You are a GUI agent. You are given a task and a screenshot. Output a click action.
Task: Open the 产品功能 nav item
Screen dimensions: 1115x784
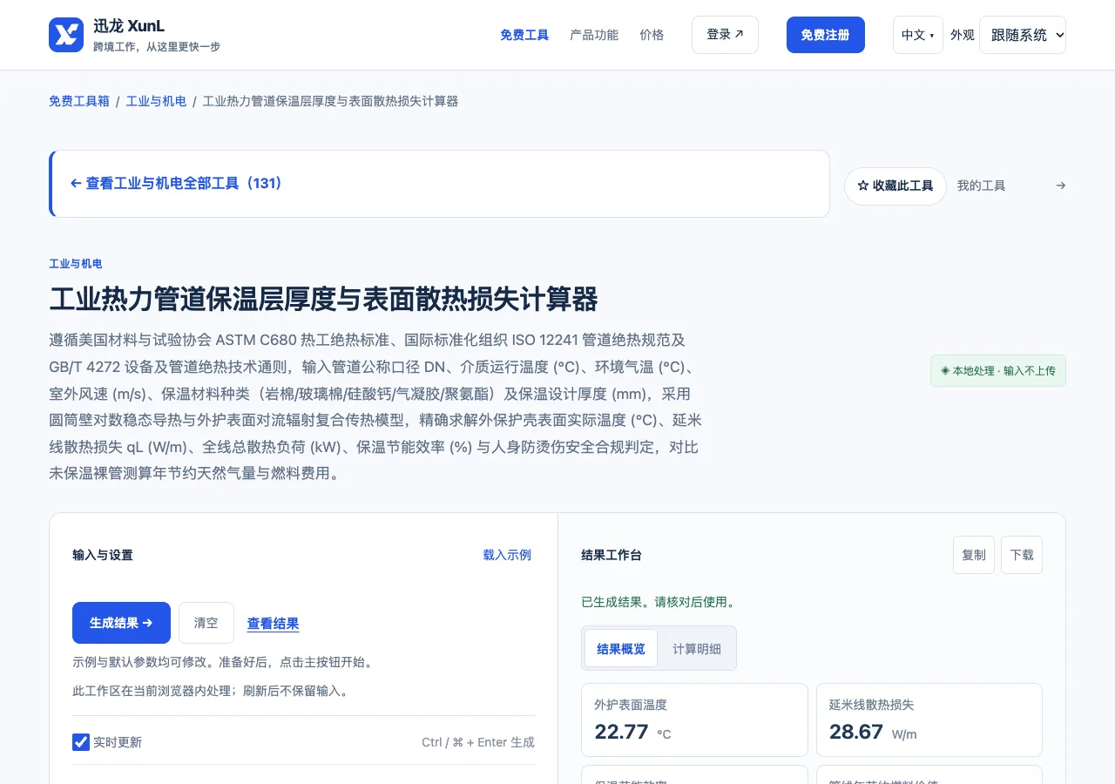(594, 35)
